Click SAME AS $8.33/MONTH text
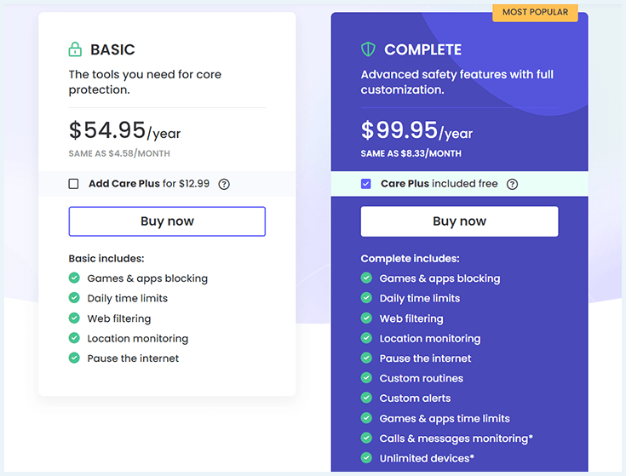This screenshot has height=476, width=626. tap(411, 153)
